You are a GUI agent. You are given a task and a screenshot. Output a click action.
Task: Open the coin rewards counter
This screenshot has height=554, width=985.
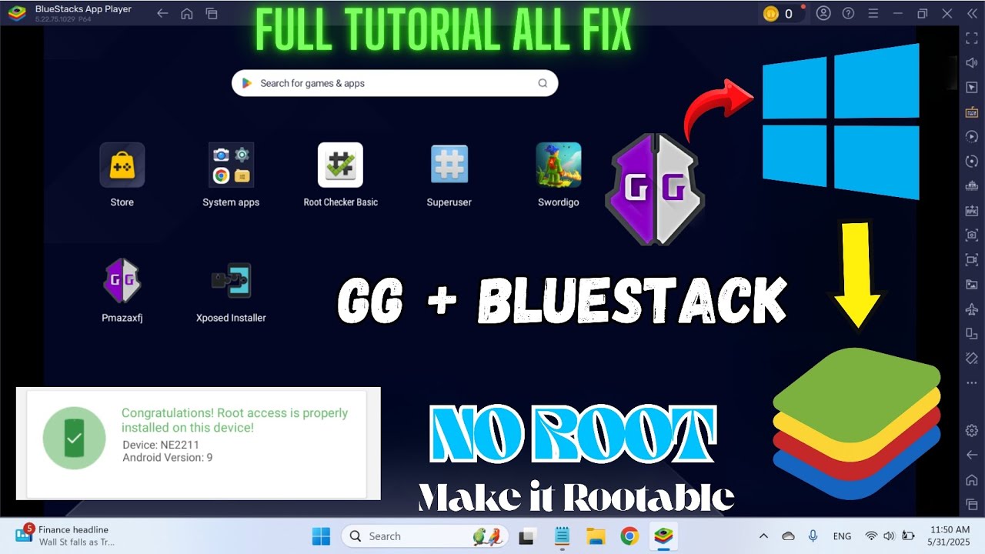(783, 14)
